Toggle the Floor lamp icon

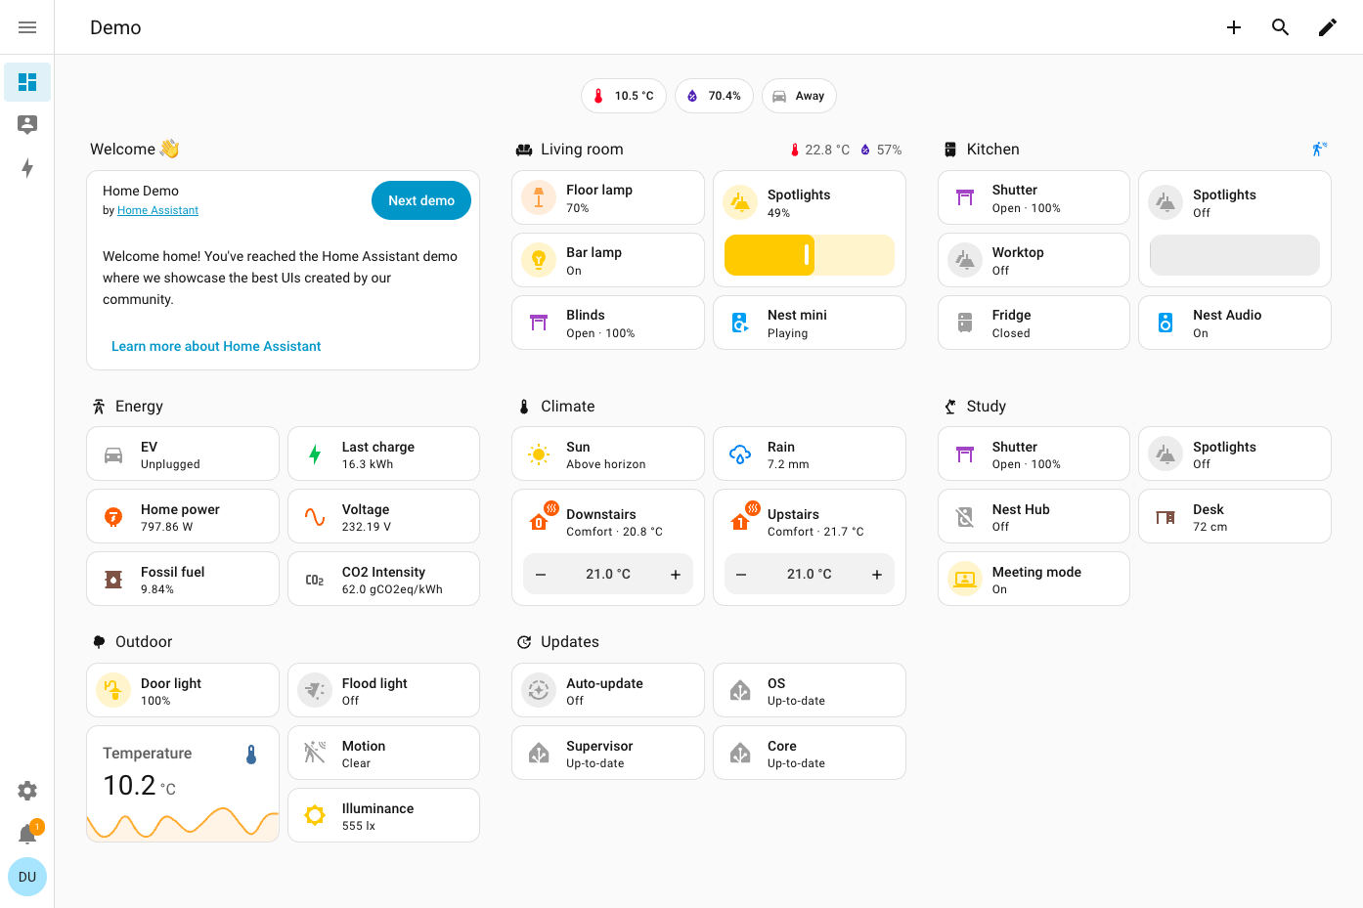[x=539, y=197]
